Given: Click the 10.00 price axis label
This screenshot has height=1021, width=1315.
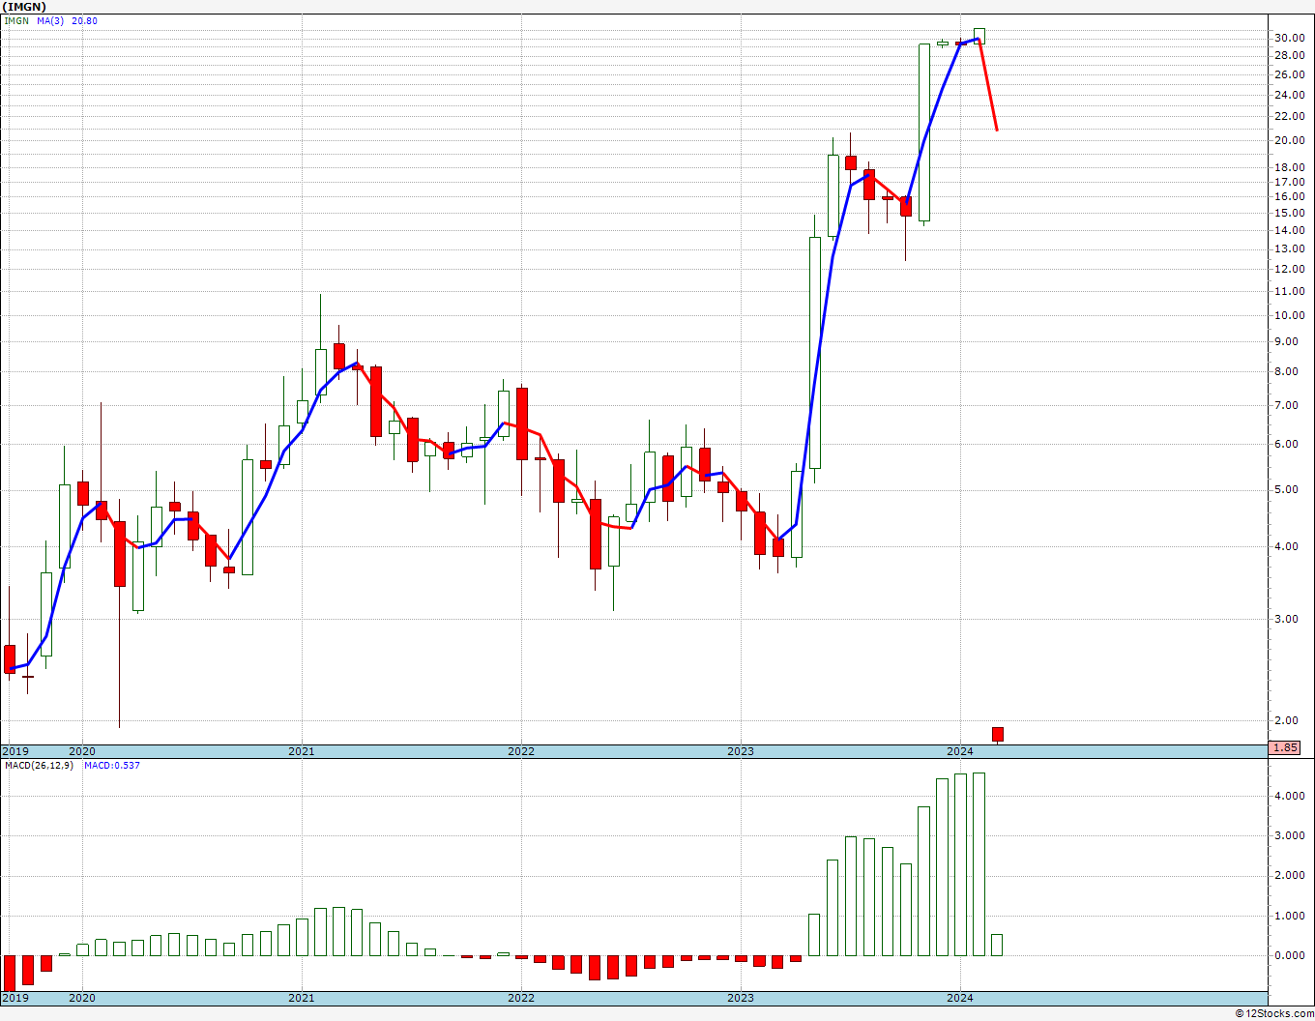Looking at the screenshot, I should click(1289, 315).
